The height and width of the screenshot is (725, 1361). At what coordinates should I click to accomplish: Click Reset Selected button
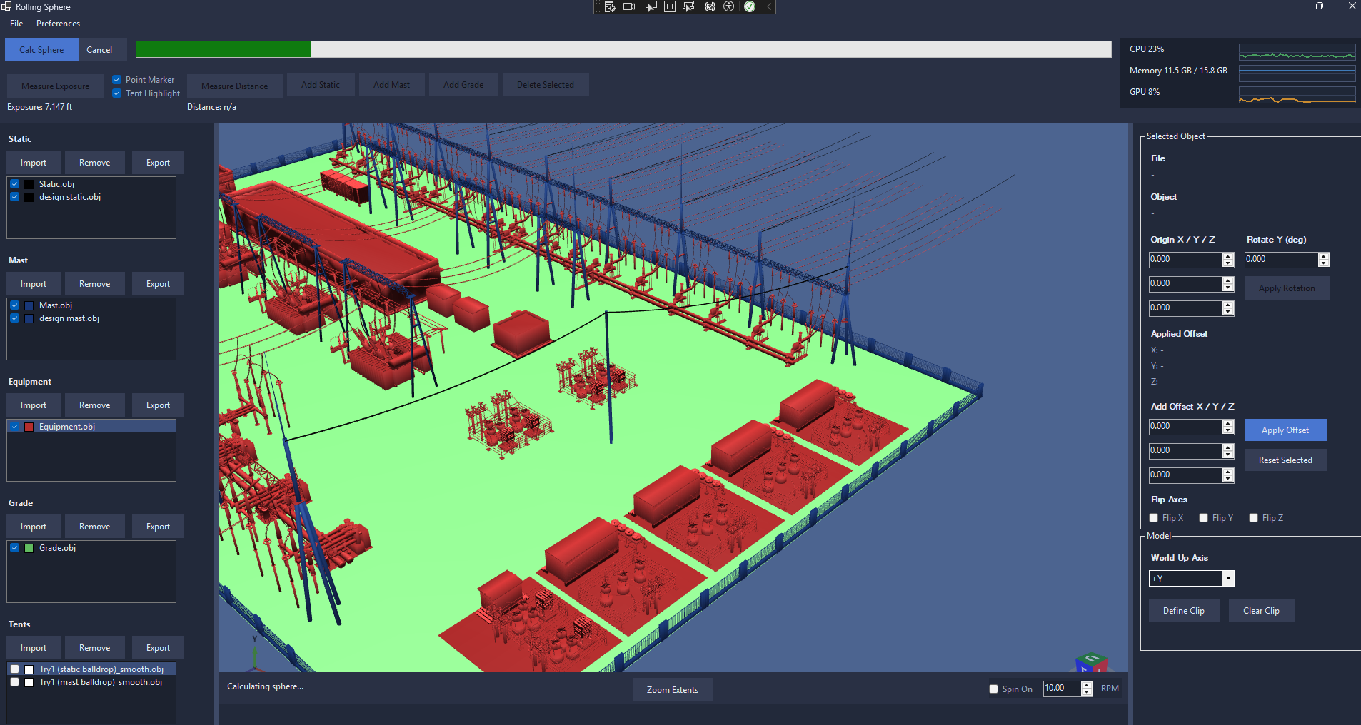(x=1285, y=460)
